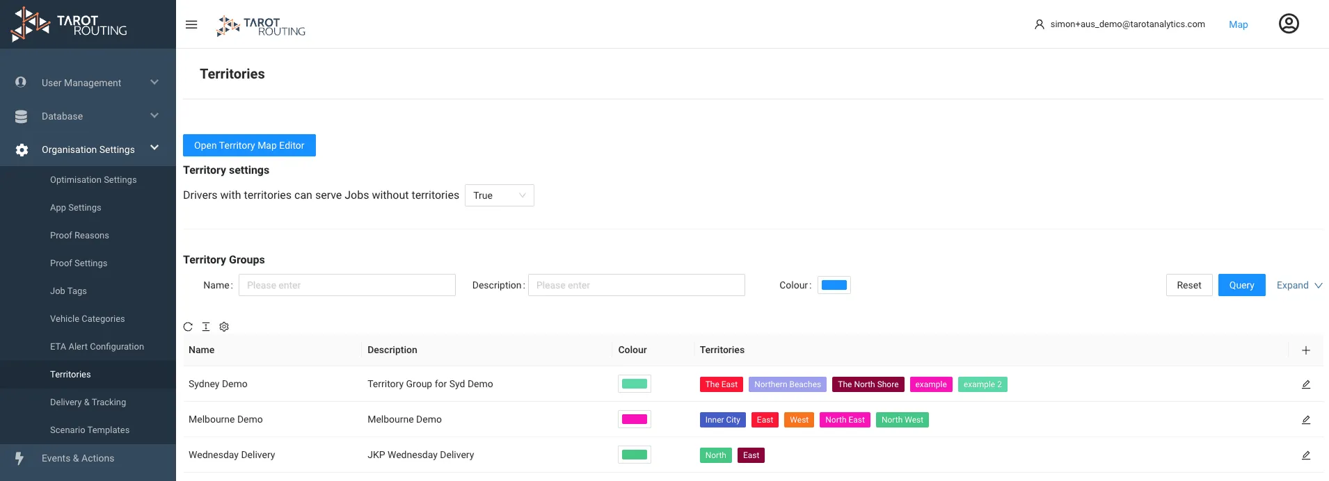Expand the User Management menu chevron
The image size is (1329, 481).
154,82
